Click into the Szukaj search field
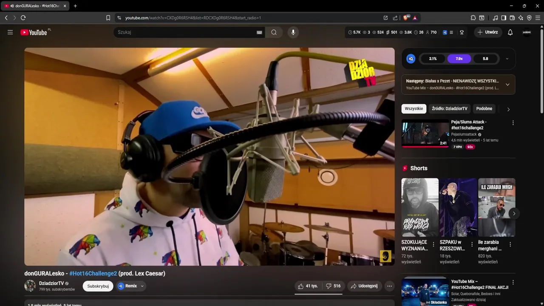544x306 pixels. [185, 32]
